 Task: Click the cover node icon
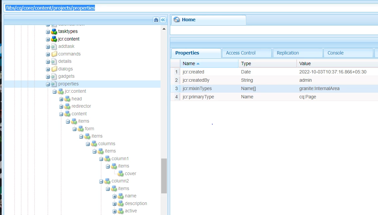[121, 174]
